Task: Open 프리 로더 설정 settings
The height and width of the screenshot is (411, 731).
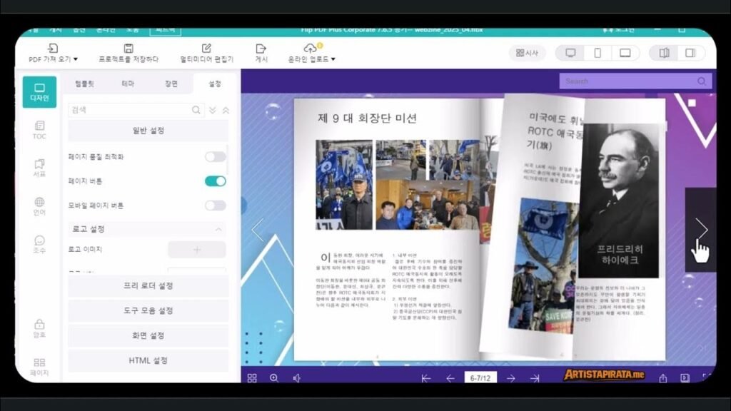Action: pos(148,286)
